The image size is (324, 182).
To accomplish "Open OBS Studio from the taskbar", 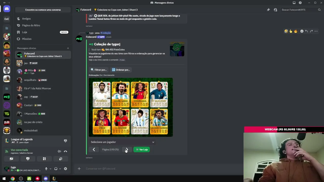I will coord(21,179).
